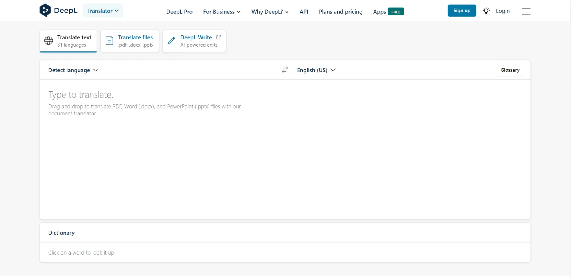Image resolution: width=571 pixels, height=278 pixels.
Task: Switch to the Translate files tab
Action: coord(135,41)
